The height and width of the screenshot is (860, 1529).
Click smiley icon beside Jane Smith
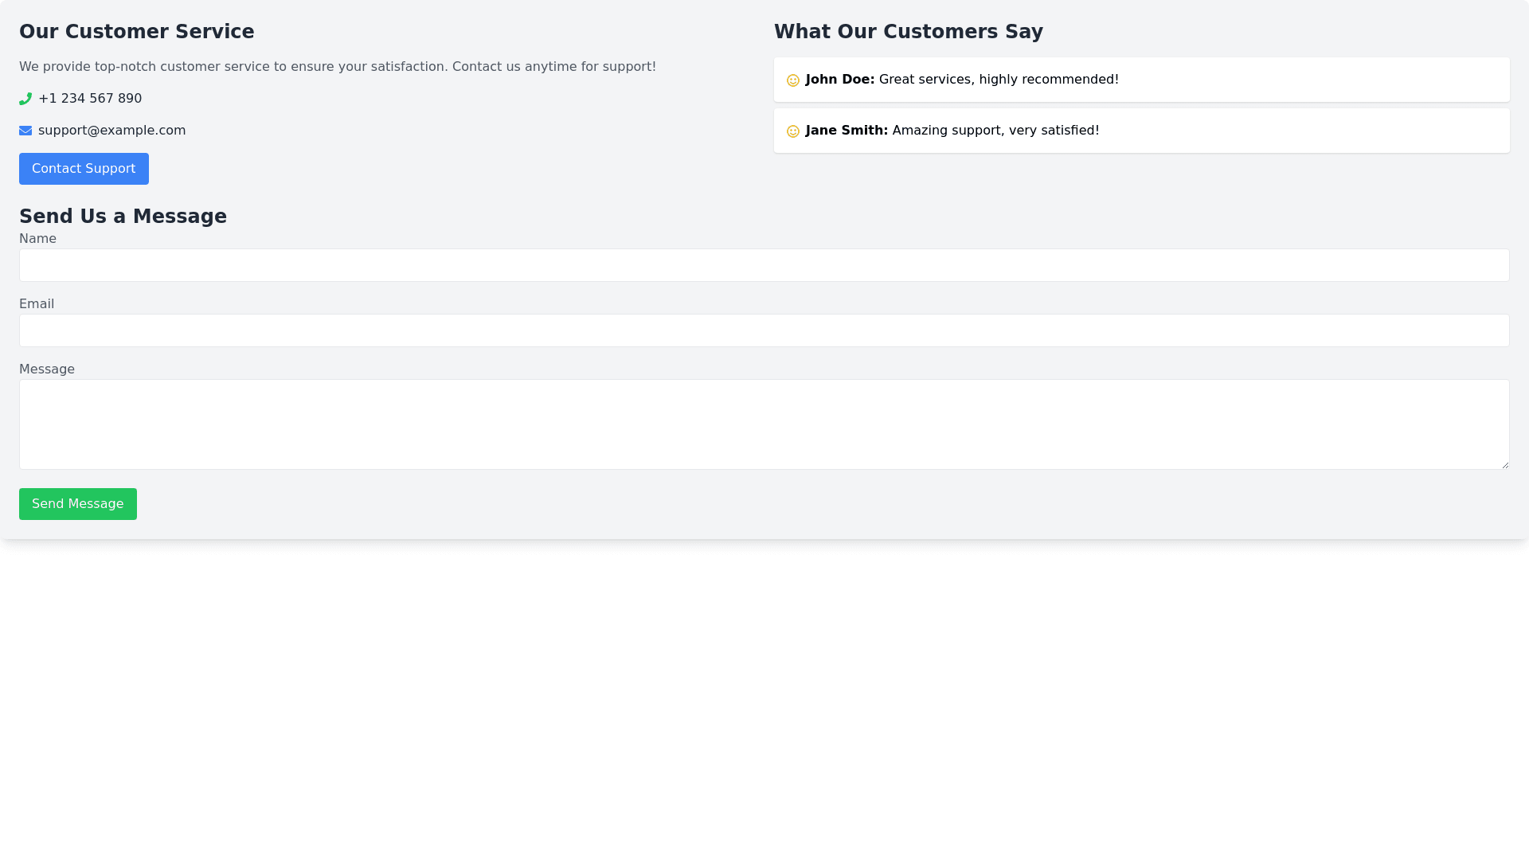point(792,131)
